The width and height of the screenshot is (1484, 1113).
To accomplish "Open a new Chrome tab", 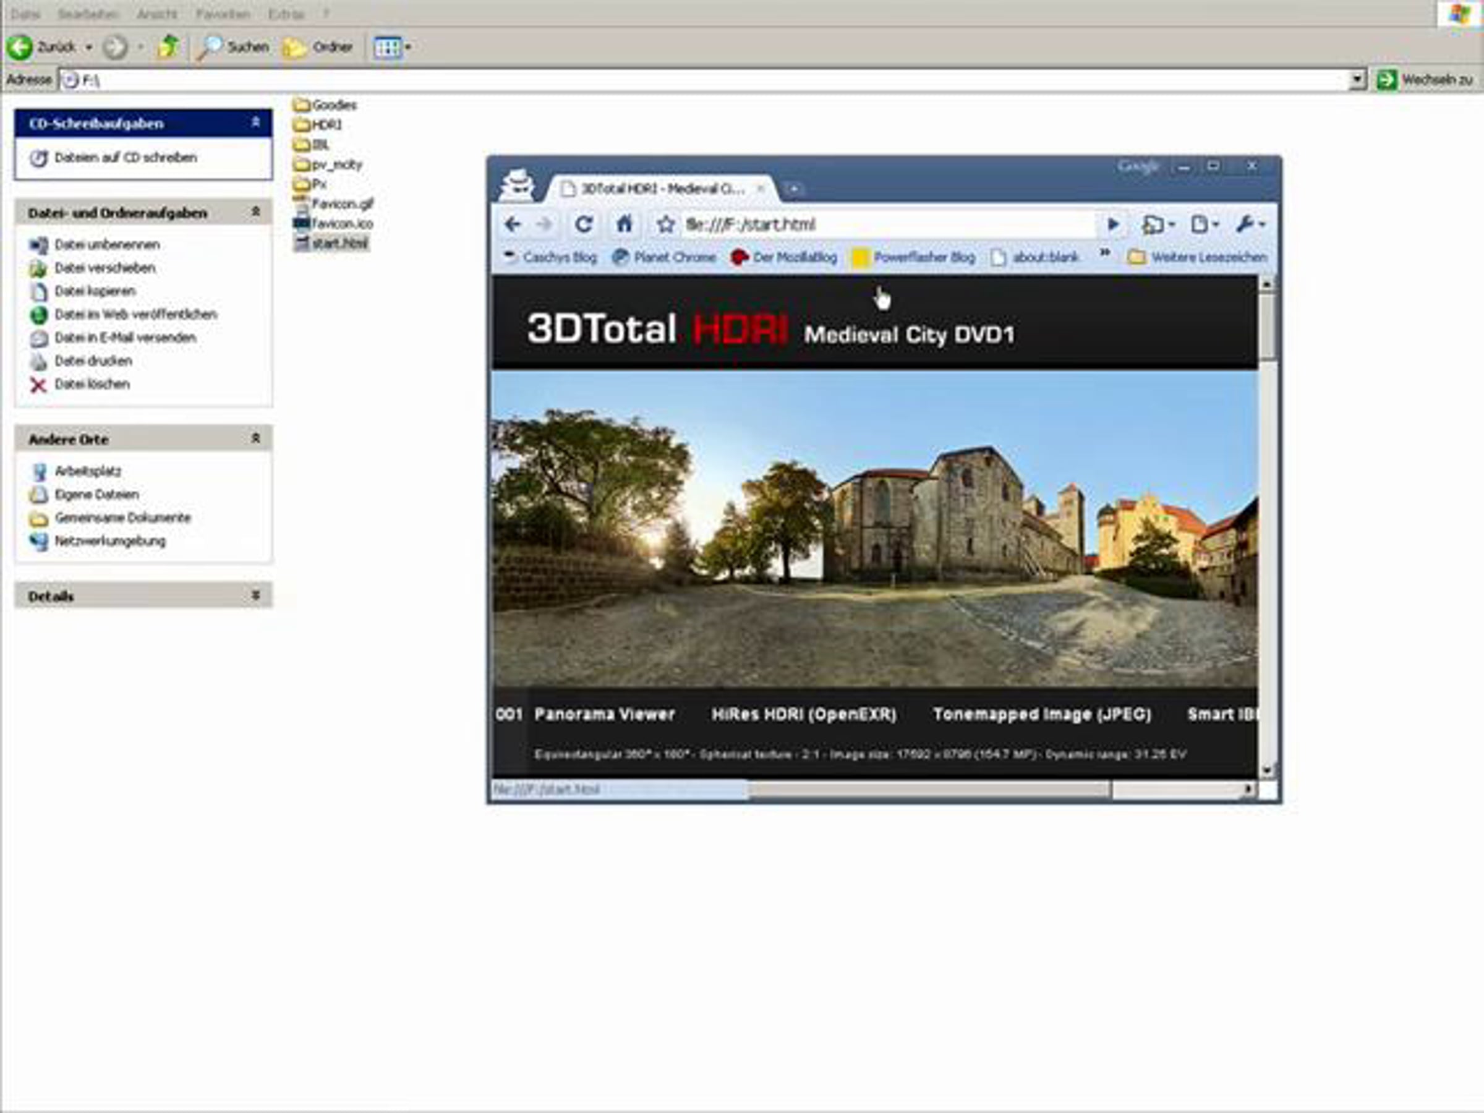I will click(x=793, y=189).
